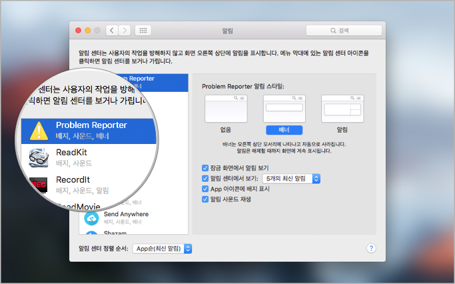Select ReadKit row in the magnified list
455x284 pixels.
tap(89, 158)
